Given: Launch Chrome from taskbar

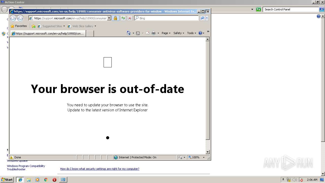Looking at the screenshot, I should point(46,180).
